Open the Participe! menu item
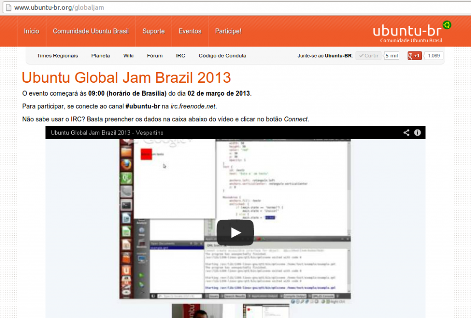471x318 pixels. (228, 31)
